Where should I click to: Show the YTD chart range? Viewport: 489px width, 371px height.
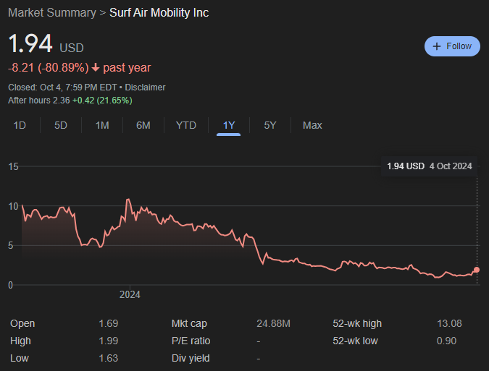tap(186, 125)
